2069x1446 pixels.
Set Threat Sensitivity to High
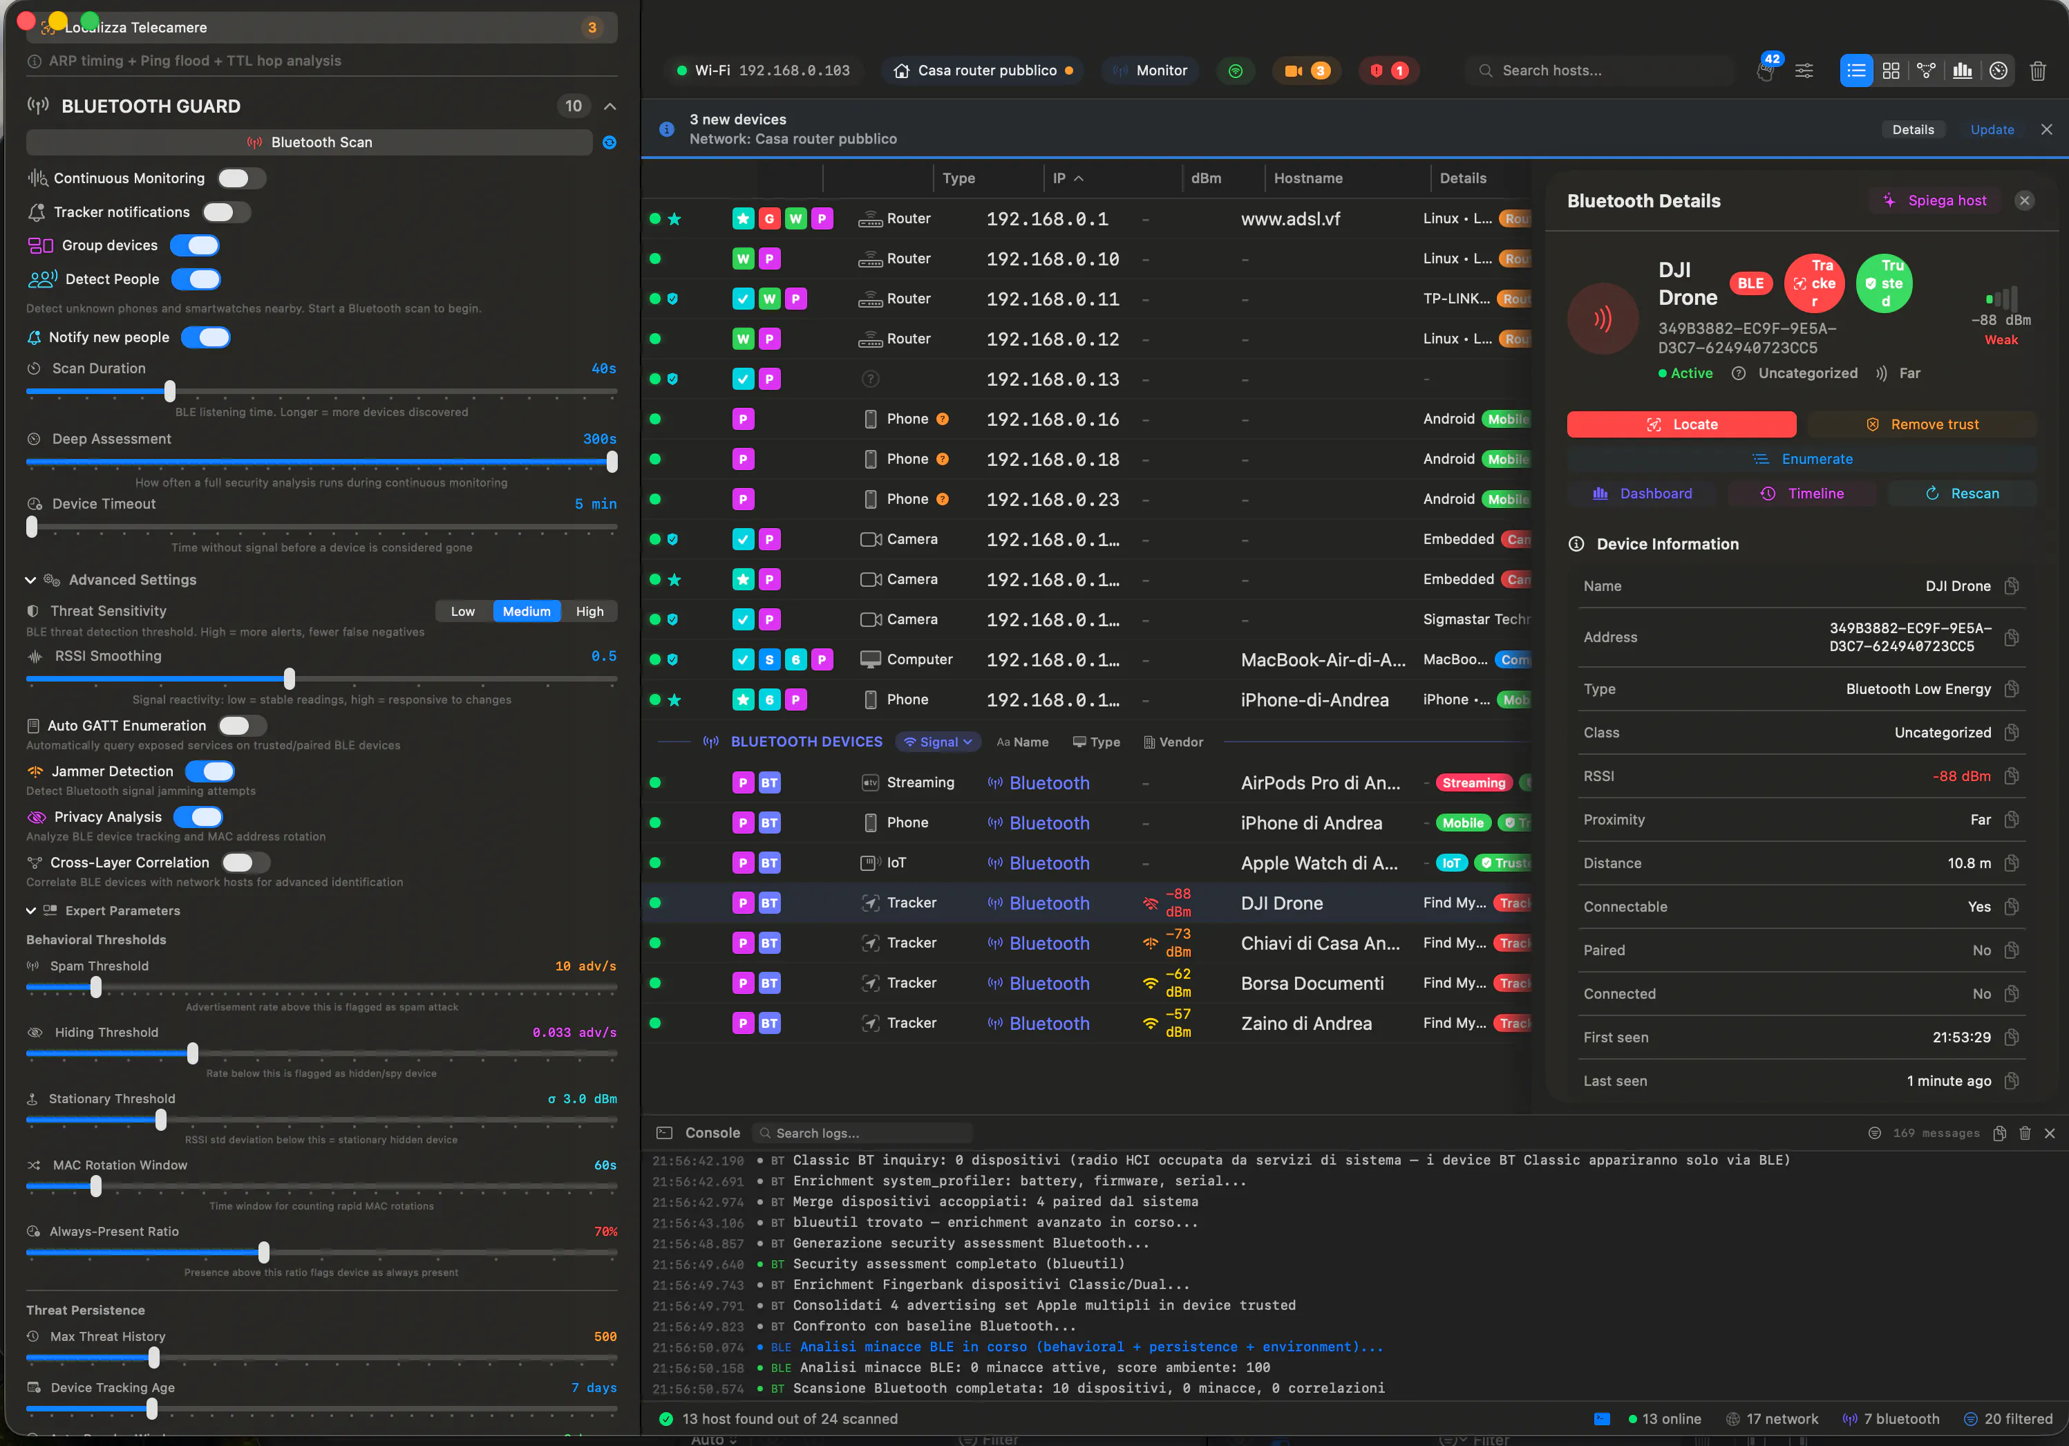coord(590,611)
